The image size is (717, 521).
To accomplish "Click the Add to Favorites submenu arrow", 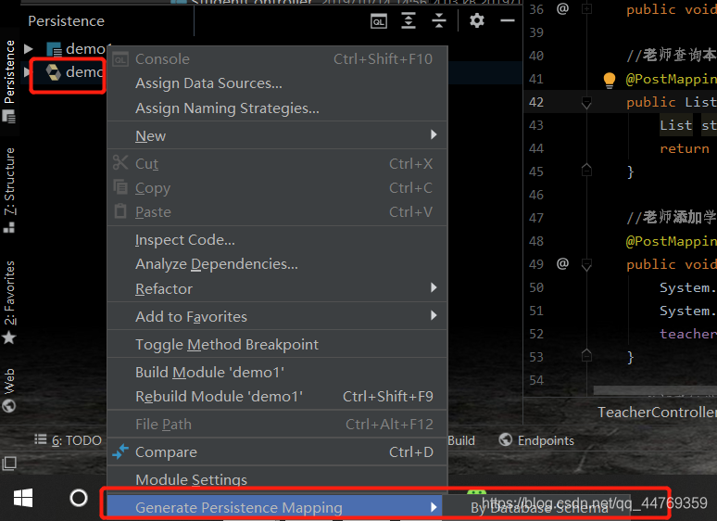I will click(x=434, y=315).
